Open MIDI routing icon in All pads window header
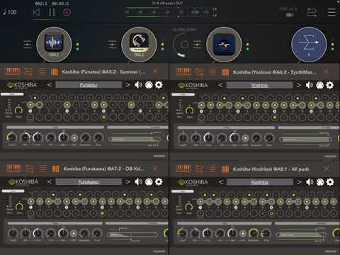Image resolution: width=340 pixels, height=255 pixels. click(x=199, y=169)
